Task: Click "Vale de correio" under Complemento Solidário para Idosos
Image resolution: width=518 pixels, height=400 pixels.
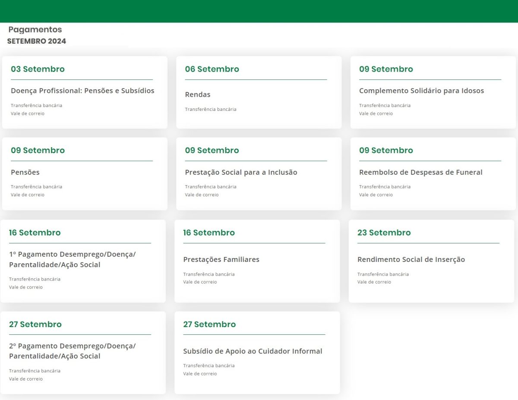Action: click(376, 113)
